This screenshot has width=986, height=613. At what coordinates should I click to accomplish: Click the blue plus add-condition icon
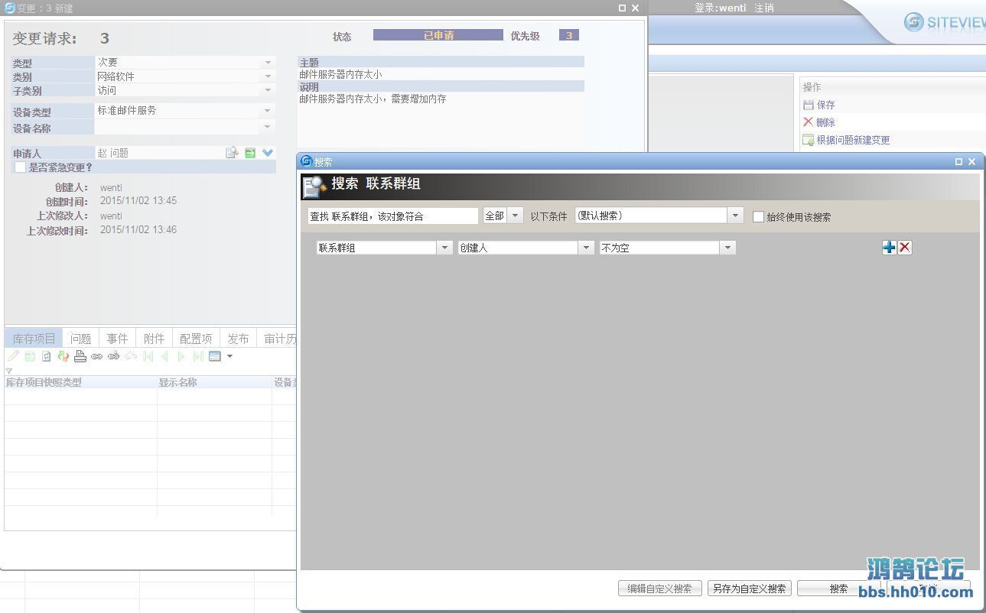889,248
